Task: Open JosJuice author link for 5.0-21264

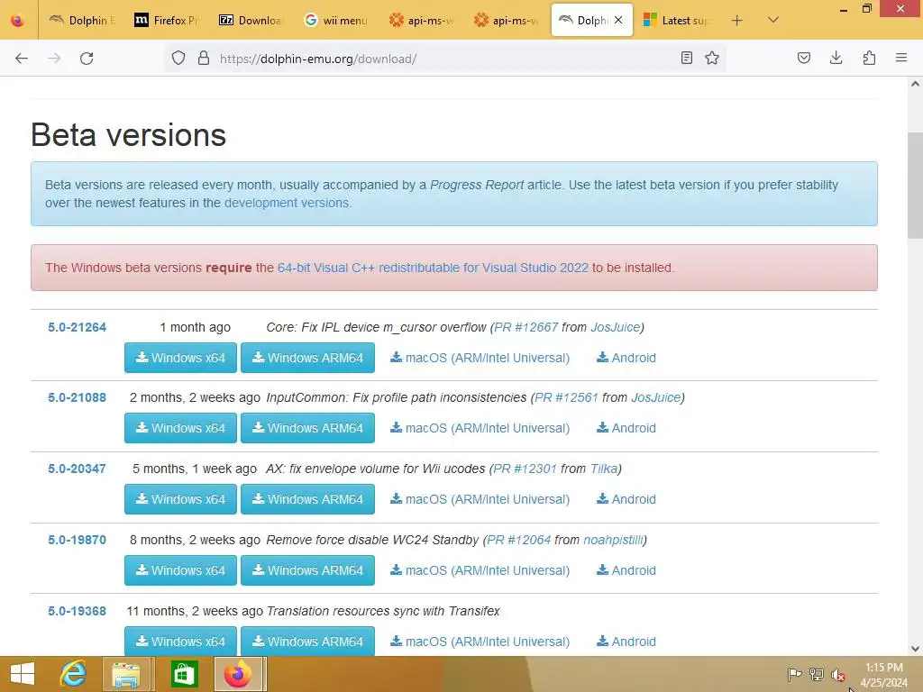Action: pyautogui.click(x=615, y=327)
